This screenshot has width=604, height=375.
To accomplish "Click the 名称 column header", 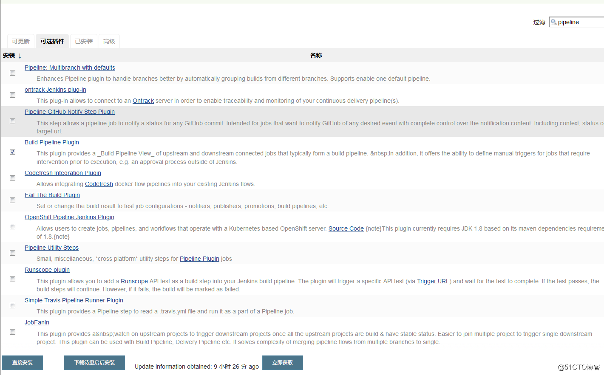I will point(316,55).
